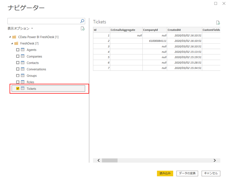Collapse the CData Power BI FreshDesk node
The width and height of the screenshot is (228, 180).
tap(10, 37)
